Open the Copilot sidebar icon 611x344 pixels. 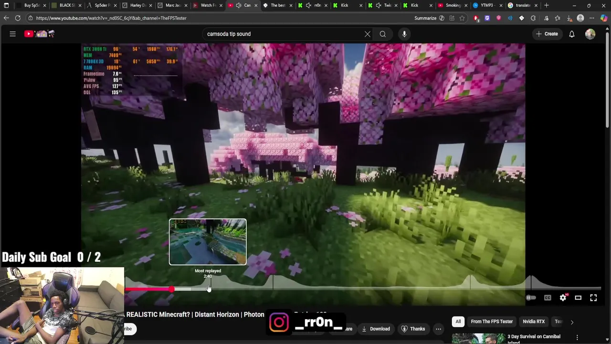tap(604, 18)
